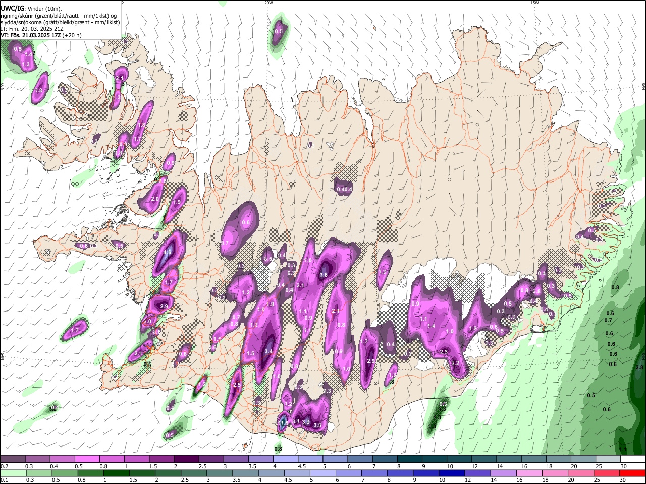Click the darkest green rain swatch starting at 1

(x=116, y=473)
